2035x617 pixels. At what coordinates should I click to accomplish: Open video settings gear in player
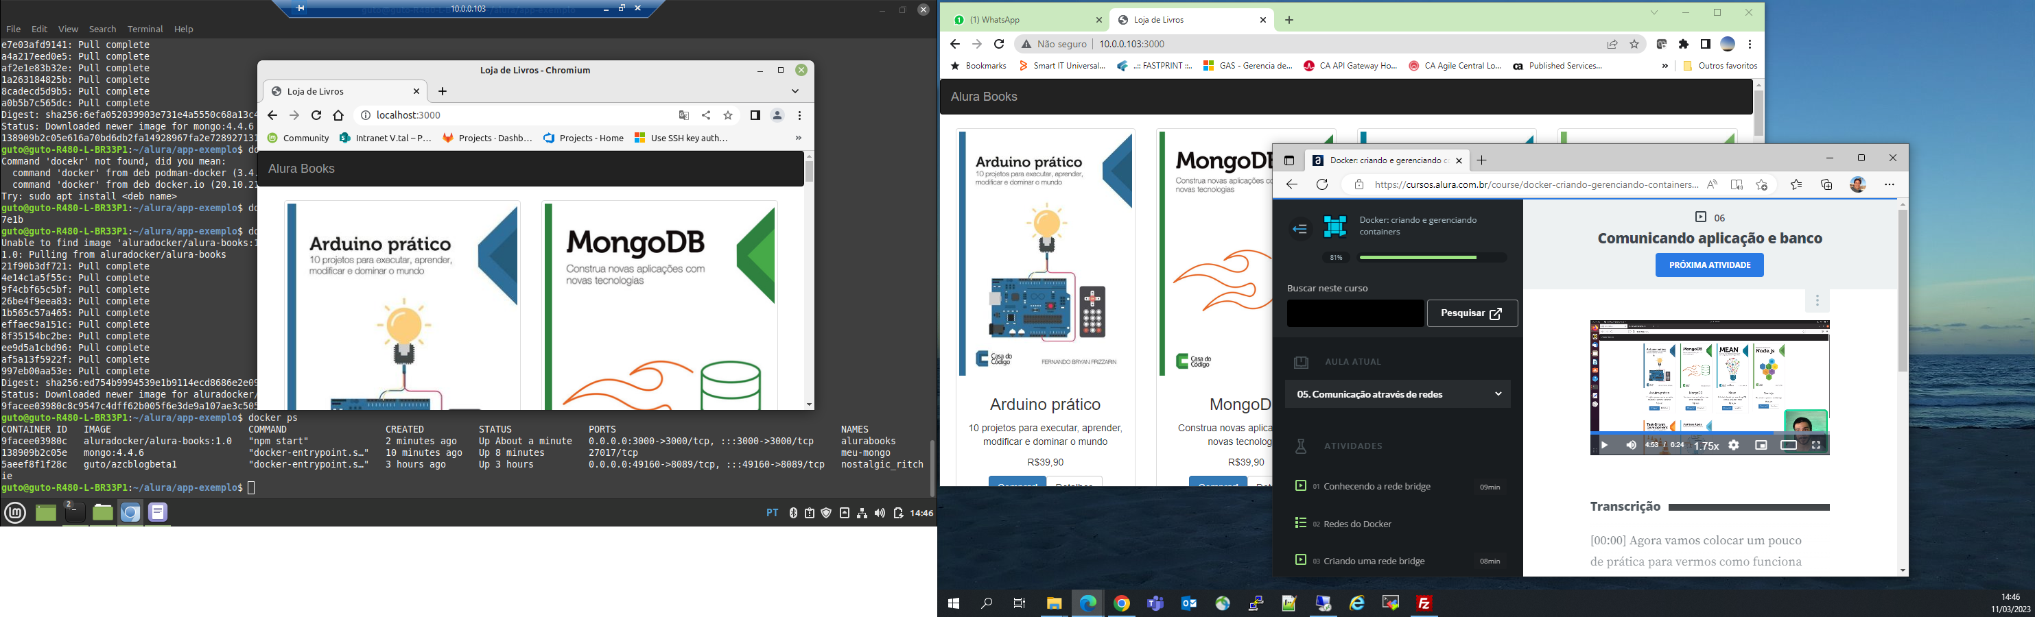point(1733,445)
